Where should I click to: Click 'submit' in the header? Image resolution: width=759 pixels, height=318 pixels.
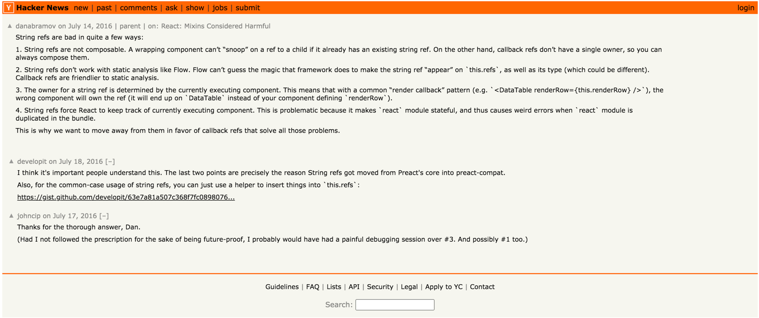coord(247,8)
